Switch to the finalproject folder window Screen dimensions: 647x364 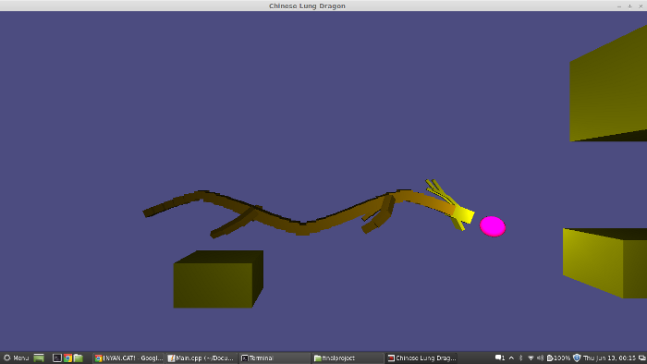pos(348,358)
